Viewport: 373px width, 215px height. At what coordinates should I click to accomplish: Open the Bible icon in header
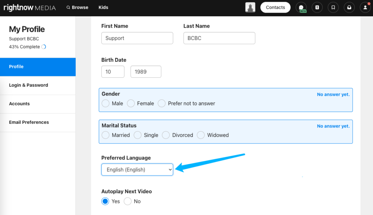317,7
